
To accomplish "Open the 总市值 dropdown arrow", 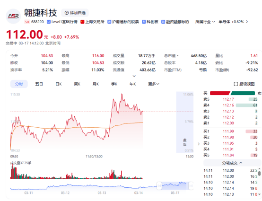I will (177, 56).
